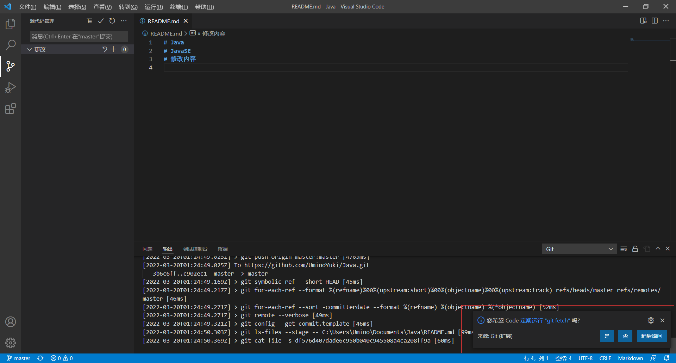Image resolution: width=676 pixels, height=363 pixels.
Task: Commit changes with the checkmark icon
Action: click(101, 21)
